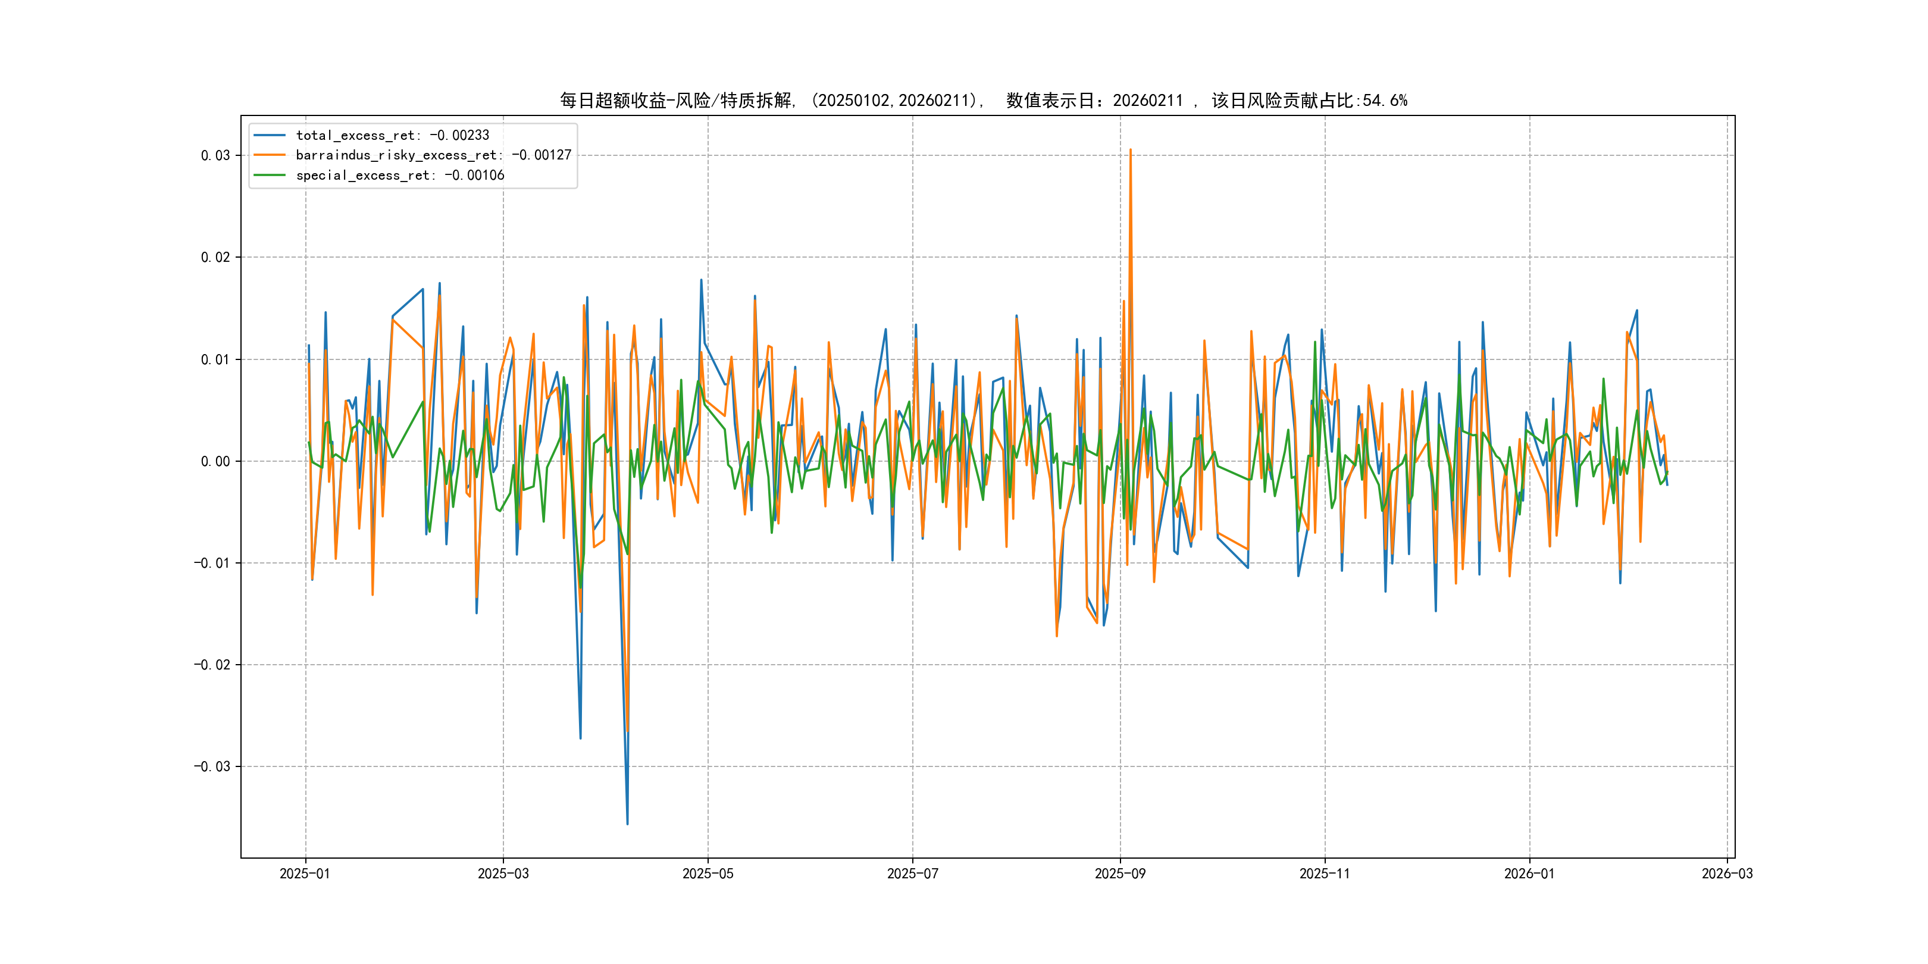Click the 0.03 y-axis tick label
This screenshot has height=964, width=1928.
click(x=215, y=156)
